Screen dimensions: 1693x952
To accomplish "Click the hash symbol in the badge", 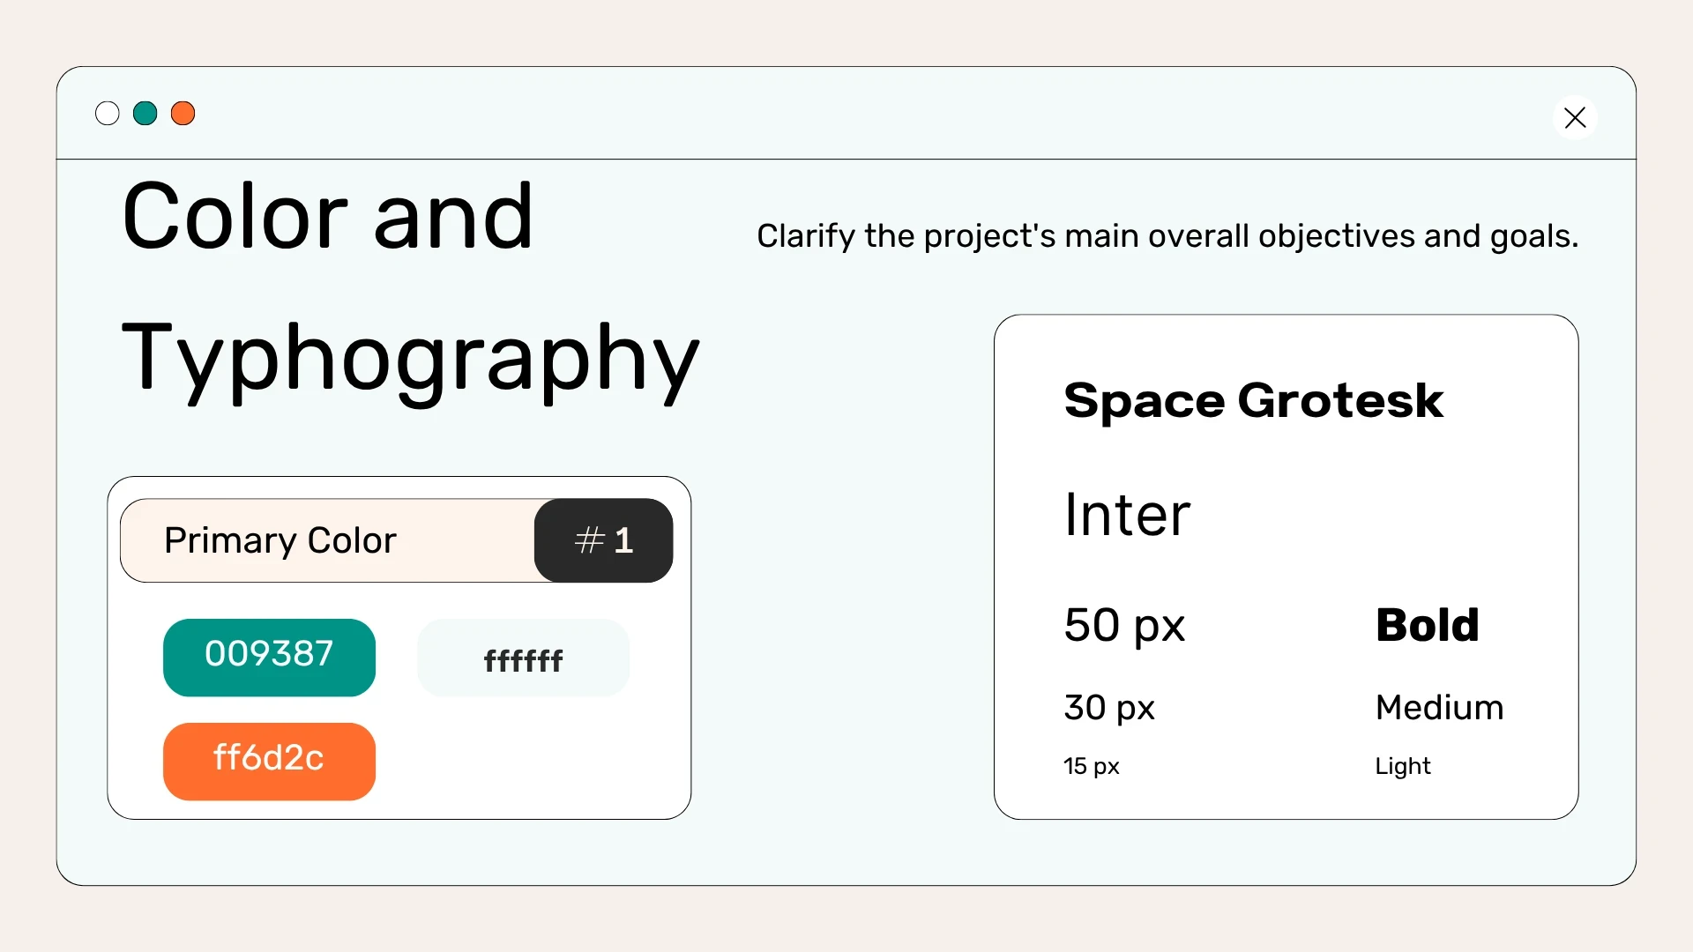I will click(589, 540).
